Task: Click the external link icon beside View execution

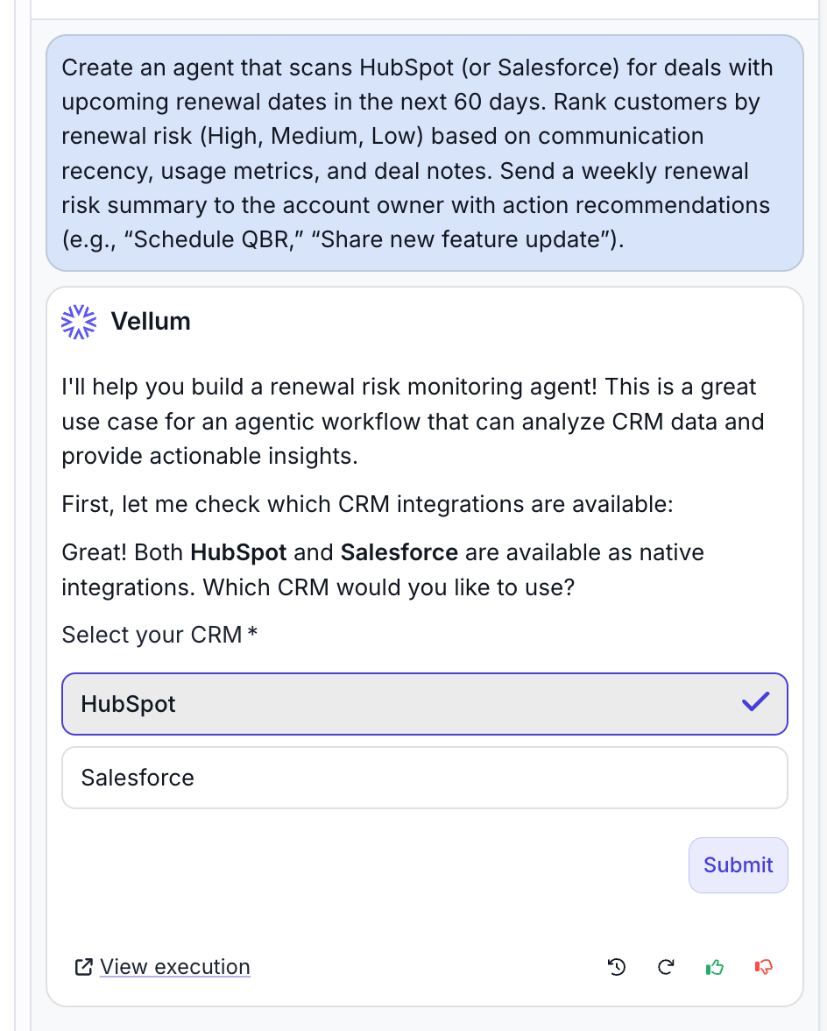Action: coord(84,967)
